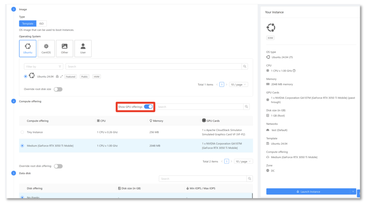Enable Override root disk offering switch
The height and width of the screenshot is (204, 365).
pyautogui.click(x=58, y=166)
